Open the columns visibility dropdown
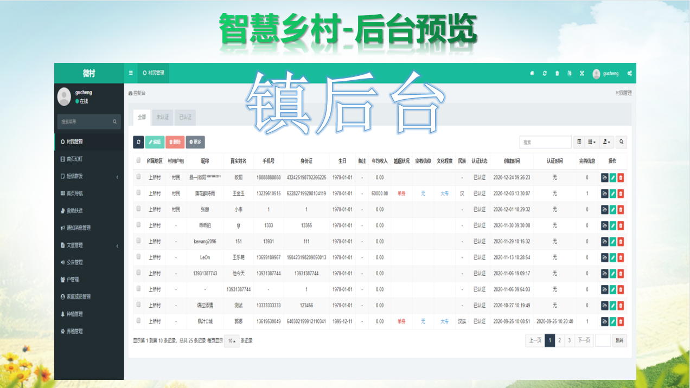Viewport: 690px width, 388px height. [592, 142]
